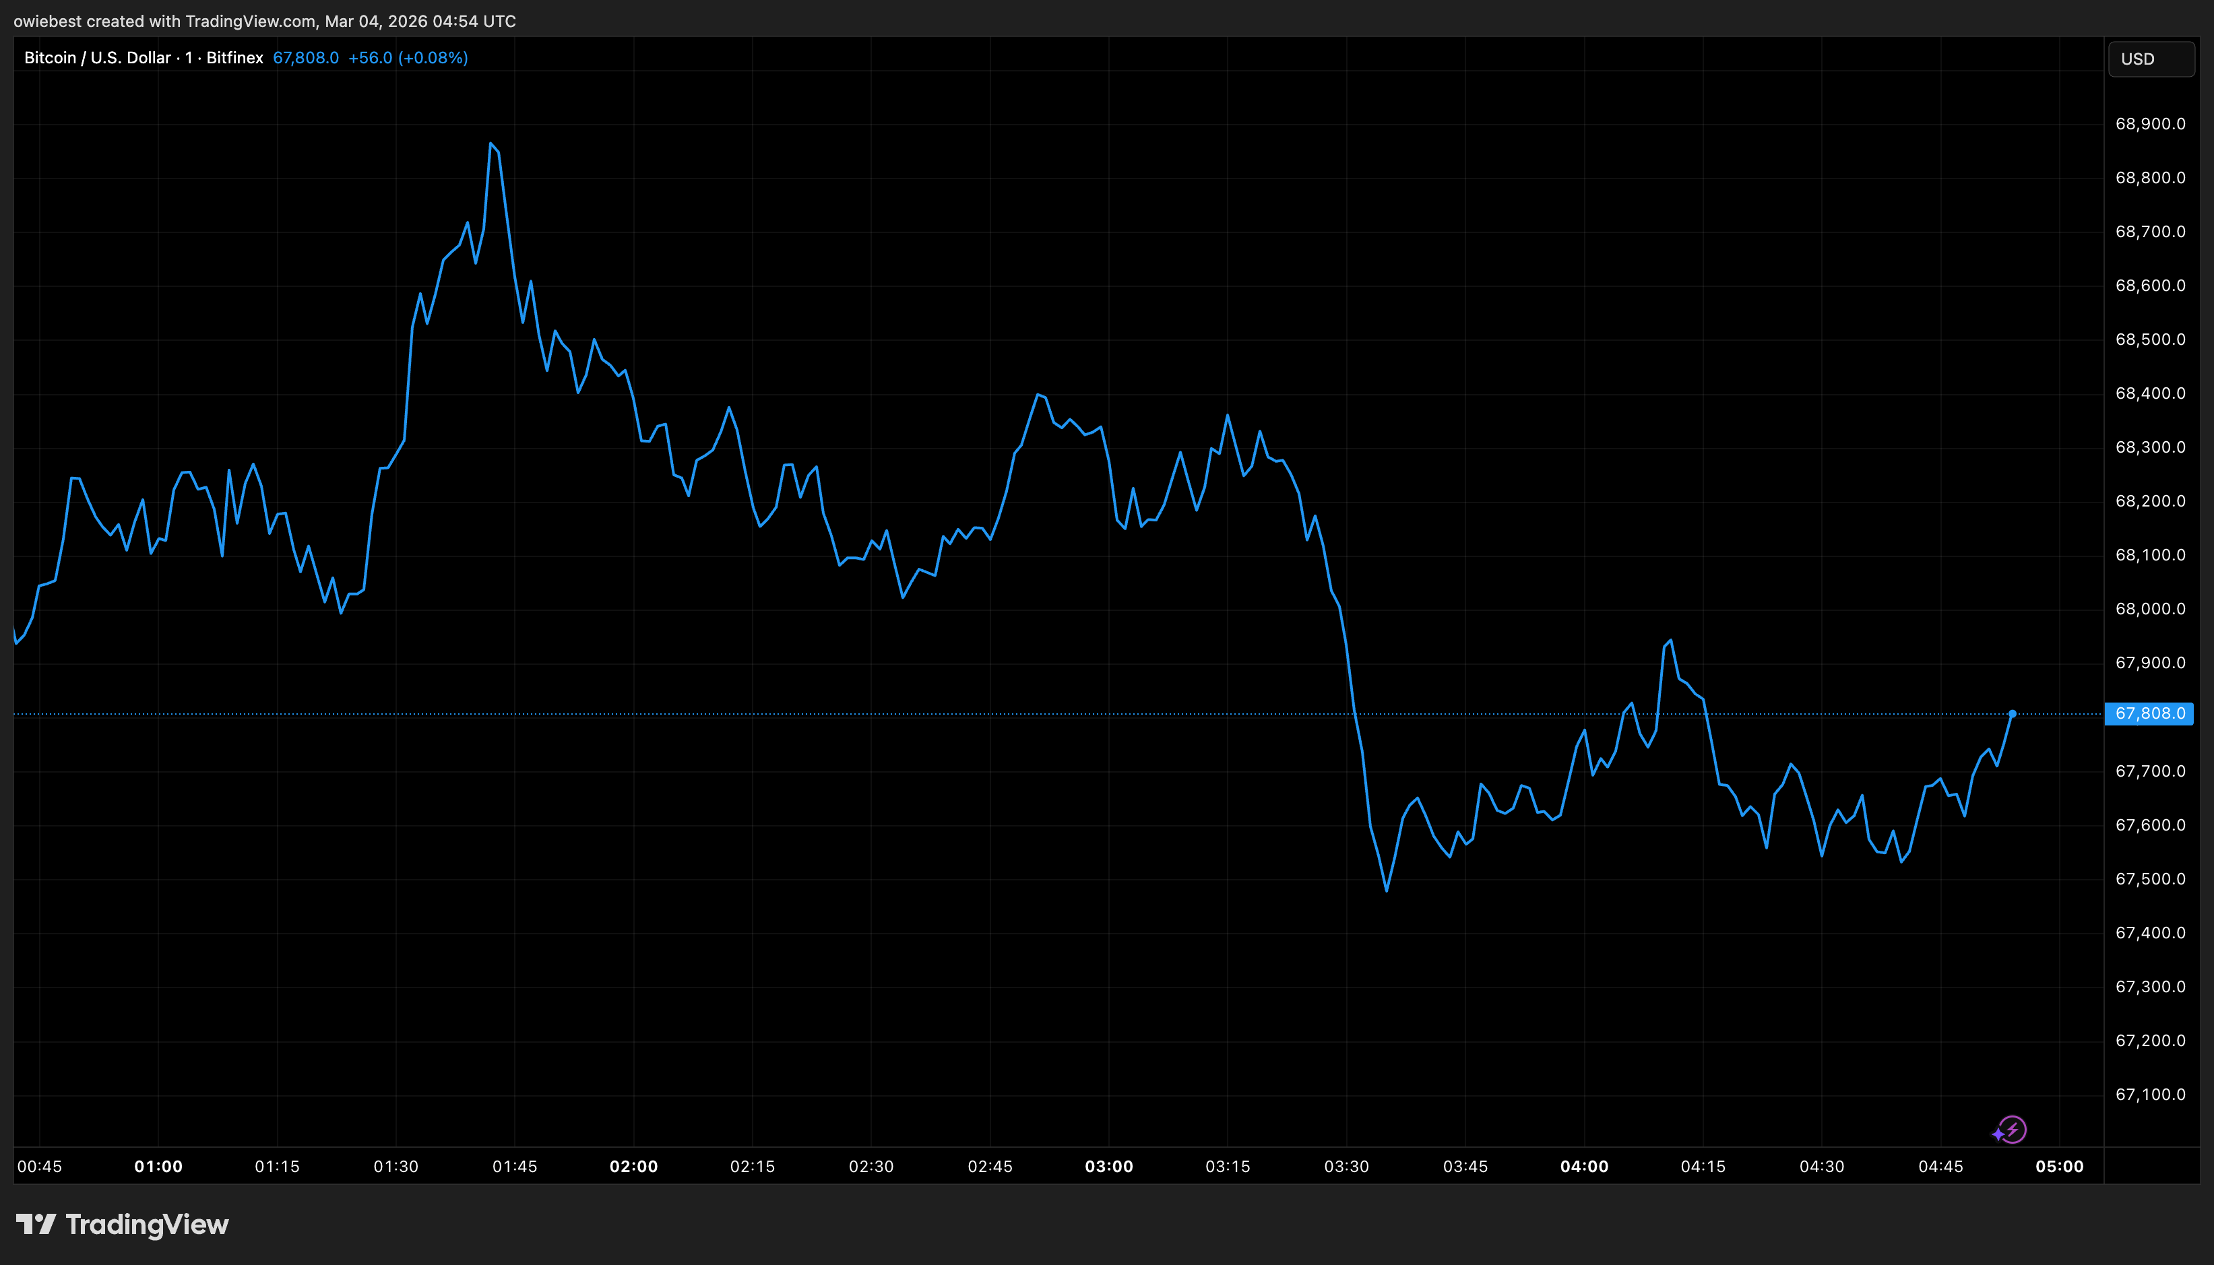
Task: Click the 02:00 time axis label
Action: pyautogui.click(x=633, y=1166)
